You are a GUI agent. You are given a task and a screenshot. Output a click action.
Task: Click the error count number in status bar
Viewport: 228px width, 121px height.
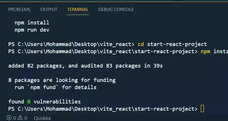15,118
